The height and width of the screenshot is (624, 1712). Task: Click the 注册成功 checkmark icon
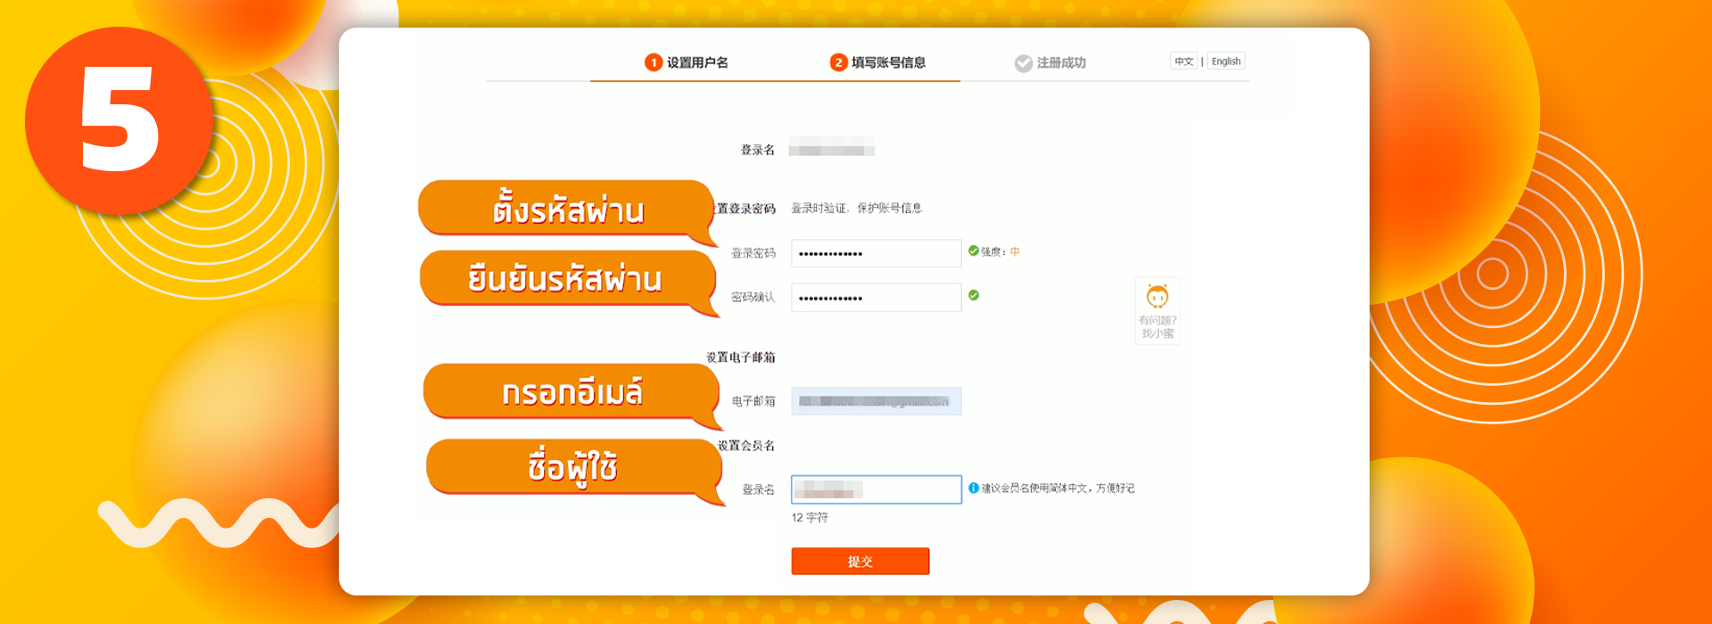click(x=1024, y=63)
